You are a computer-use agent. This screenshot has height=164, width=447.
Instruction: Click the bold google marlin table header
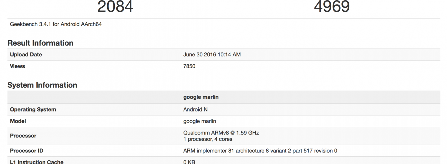click(201, 97)
